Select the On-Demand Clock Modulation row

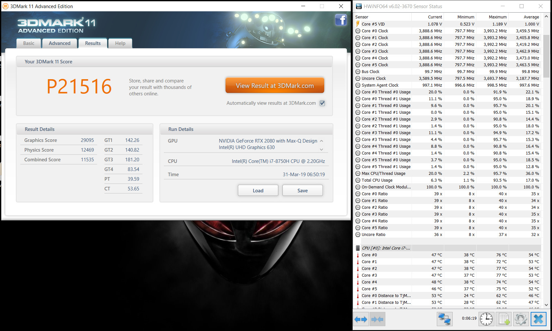(448, 187)
